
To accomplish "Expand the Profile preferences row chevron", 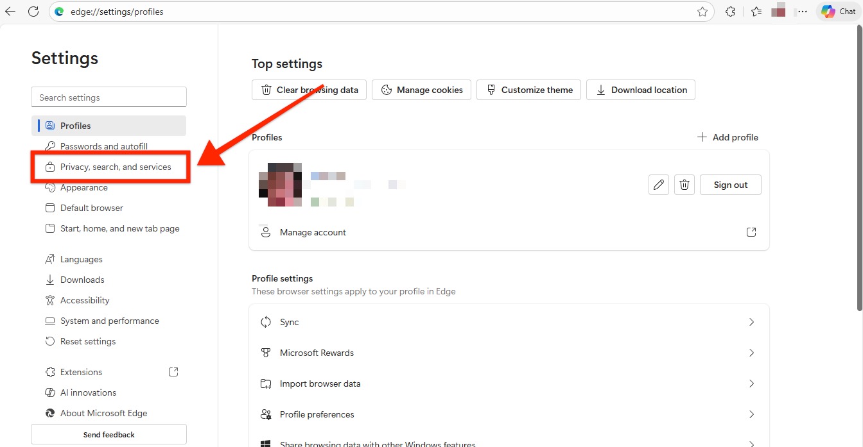I will coord(751,414).
